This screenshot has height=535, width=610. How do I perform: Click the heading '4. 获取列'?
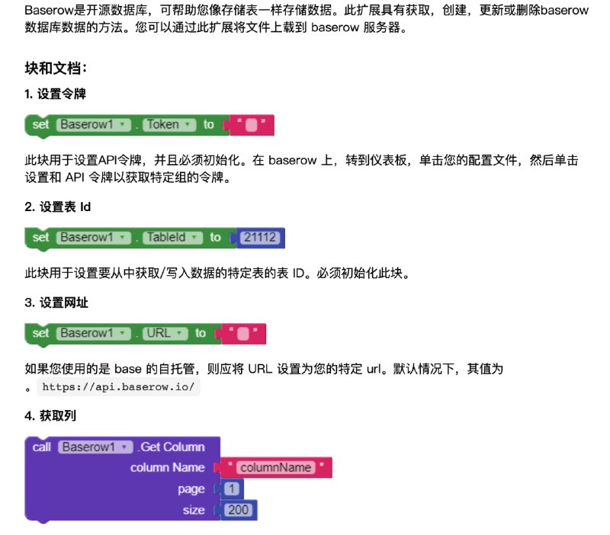50,415
